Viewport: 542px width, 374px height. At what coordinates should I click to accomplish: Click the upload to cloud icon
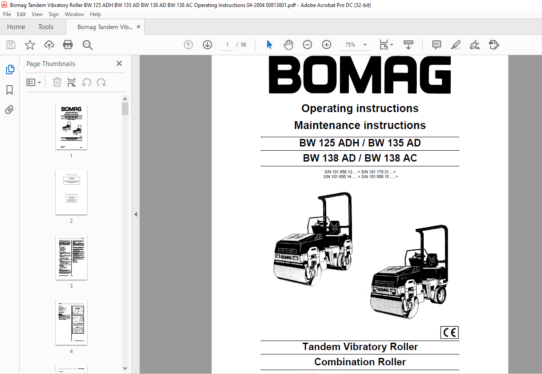pyautogui.click(x=49, y=45)
